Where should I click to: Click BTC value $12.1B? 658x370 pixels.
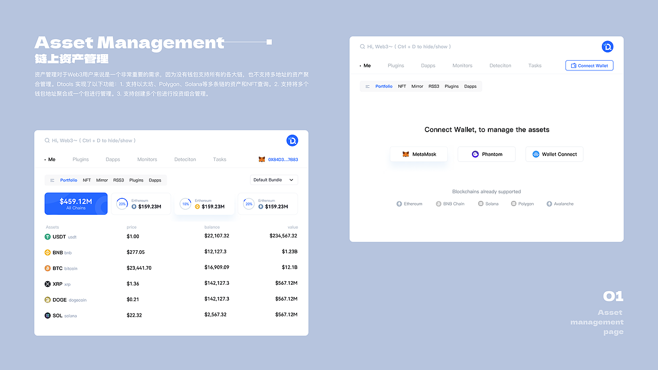[289, 268]
